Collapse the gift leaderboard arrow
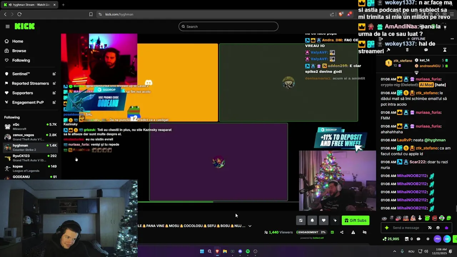Screen dimensions: 457x257 click(x=416, y=73)
